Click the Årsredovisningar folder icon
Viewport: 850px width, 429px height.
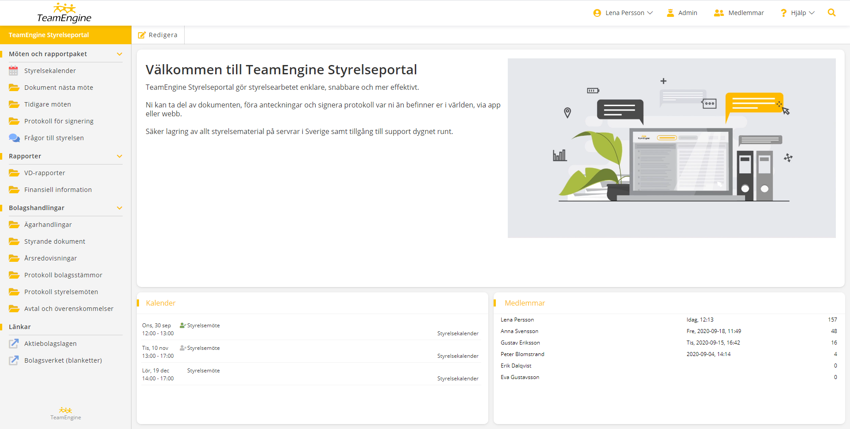coord(14,258)
